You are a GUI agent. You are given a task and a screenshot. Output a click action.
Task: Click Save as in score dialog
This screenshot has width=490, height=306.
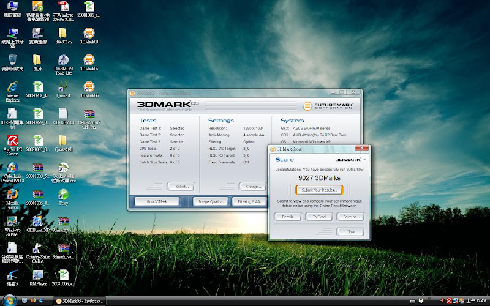[350, 217]
